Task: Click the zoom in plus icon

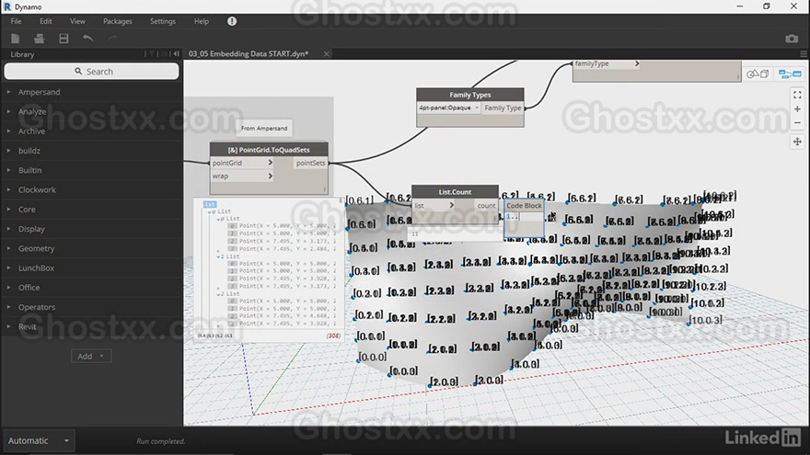Action: (798, 109)
